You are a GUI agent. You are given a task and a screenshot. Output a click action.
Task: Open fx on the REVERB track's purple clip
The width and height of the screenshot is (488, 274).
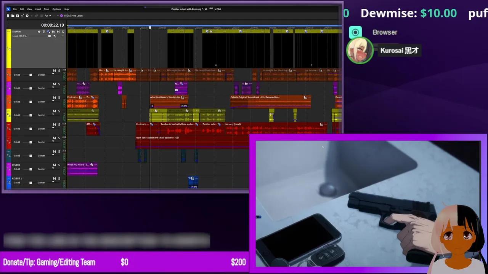point(91,165)
